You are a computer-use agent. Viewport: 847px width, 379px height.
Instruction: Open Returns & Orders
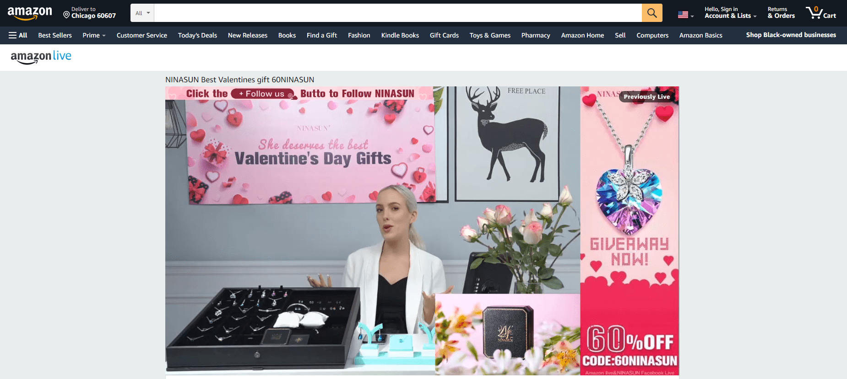tap(781, 13)
